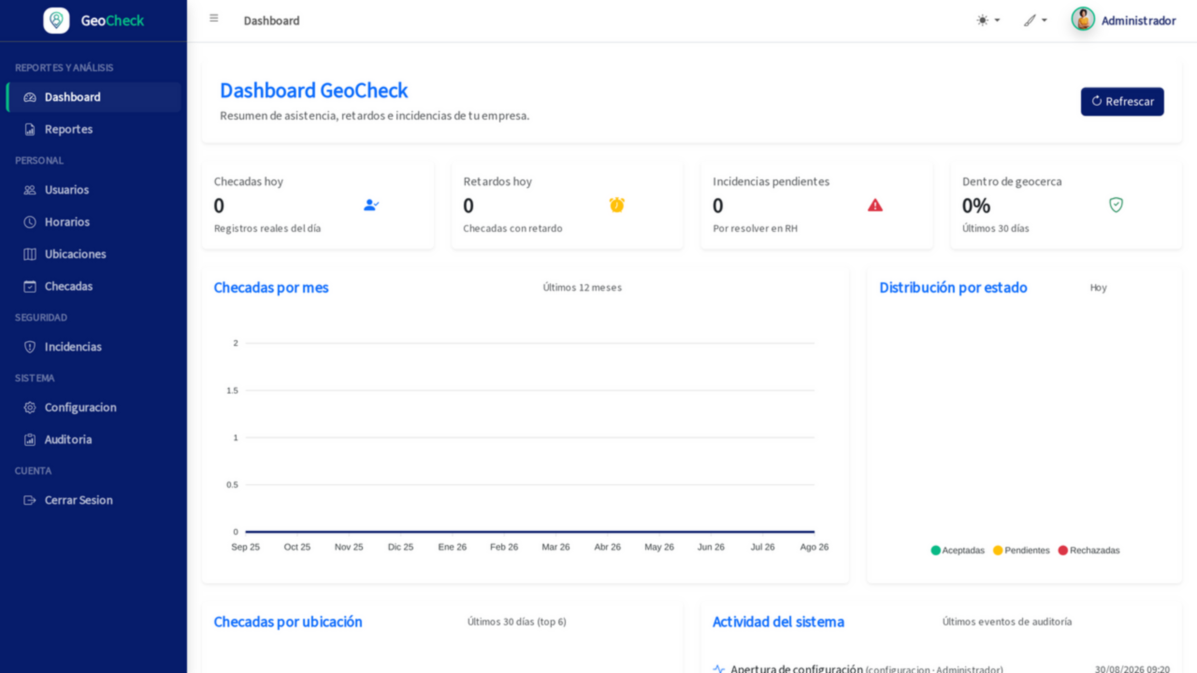This screenshot has height=673, width=1197.
Task: Click the refresh icon inside Refrescar button
Action: (1097, 102)
